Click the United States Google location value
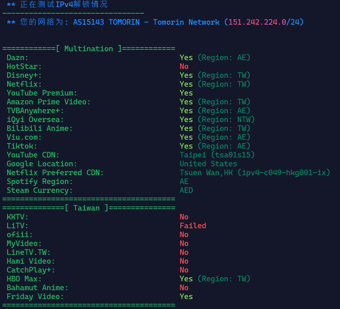The width and height of the screenshot is (340, 309). 208,164
